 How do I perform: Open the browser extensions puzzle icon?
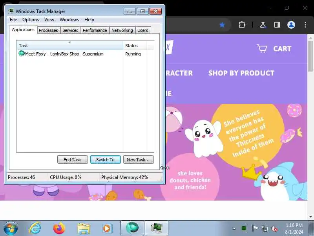click(242, 25)
